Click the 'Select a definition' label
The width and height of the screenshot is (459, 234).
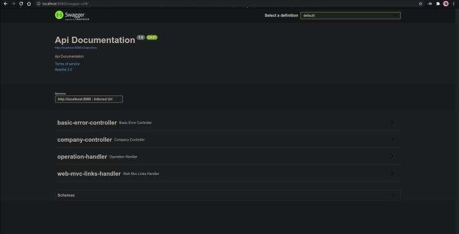(x=281, y=15)
